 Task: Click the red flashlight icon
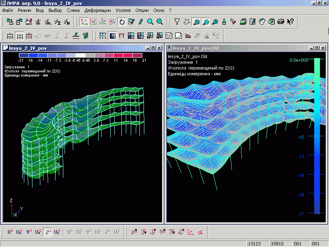click(x=233, y=22)
